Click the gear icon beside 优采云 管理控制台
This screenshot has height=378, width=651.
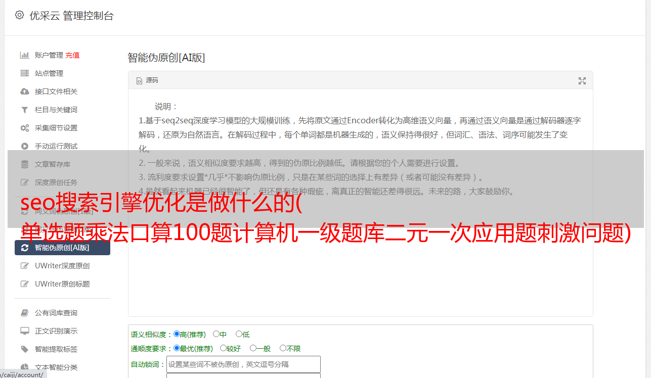point(19,15)
